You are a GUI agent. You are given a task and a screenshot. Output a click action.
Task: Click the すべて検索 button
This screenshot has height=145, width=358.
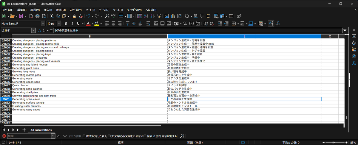(75, 136)
